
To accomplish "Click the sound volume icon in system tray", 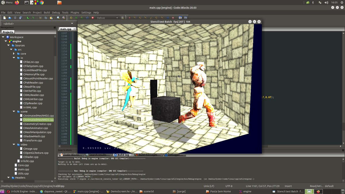I will click(x=327, y=3).
